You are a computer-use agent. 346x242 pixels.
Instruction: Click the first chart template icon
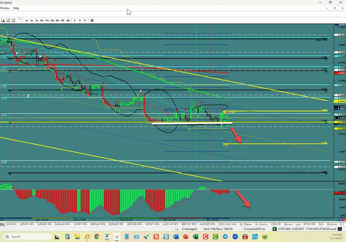click(x=9, y=20)
